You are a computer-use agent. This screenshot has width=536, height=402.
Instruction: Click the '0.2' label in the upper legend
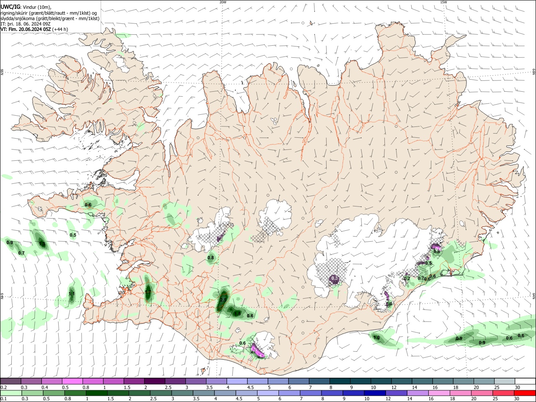coord(3,387)
